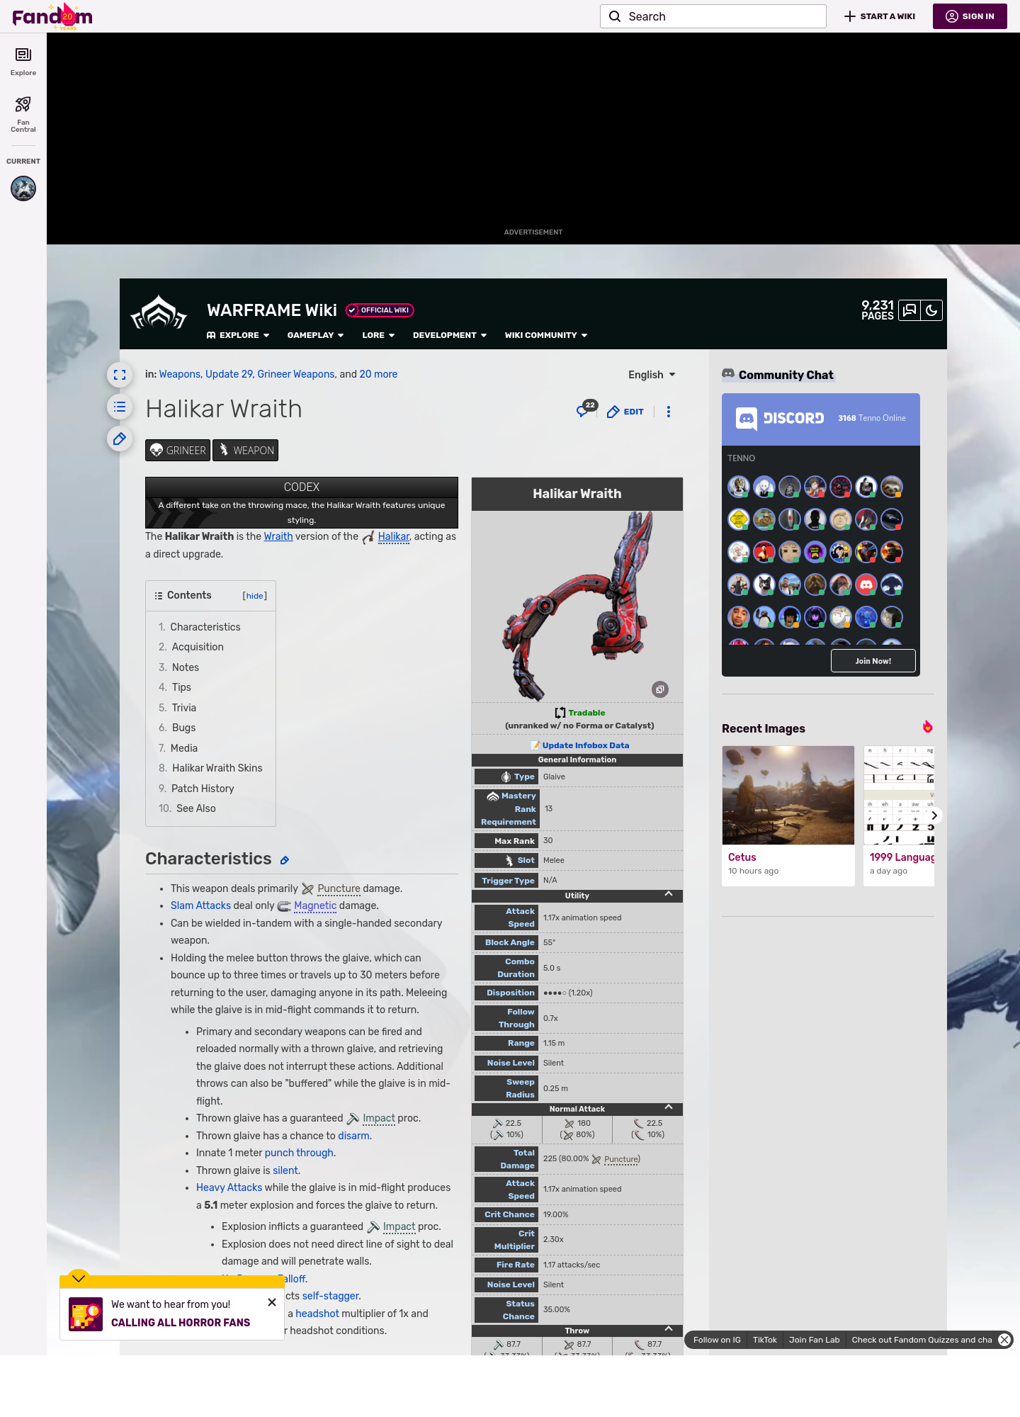Open the GAMEPLAY dropdown menu

pos(315,335)
